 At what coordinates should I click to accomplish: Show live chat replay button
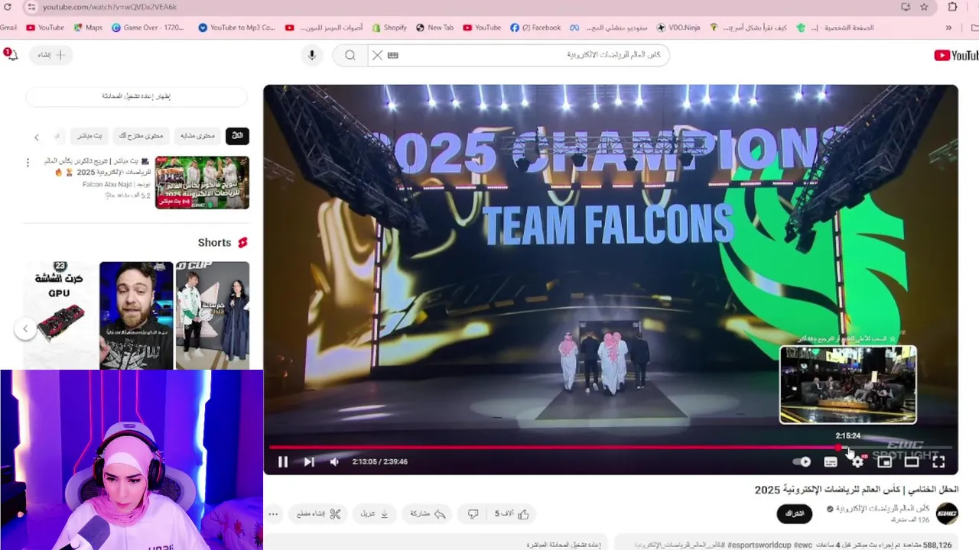pos(136,96)
